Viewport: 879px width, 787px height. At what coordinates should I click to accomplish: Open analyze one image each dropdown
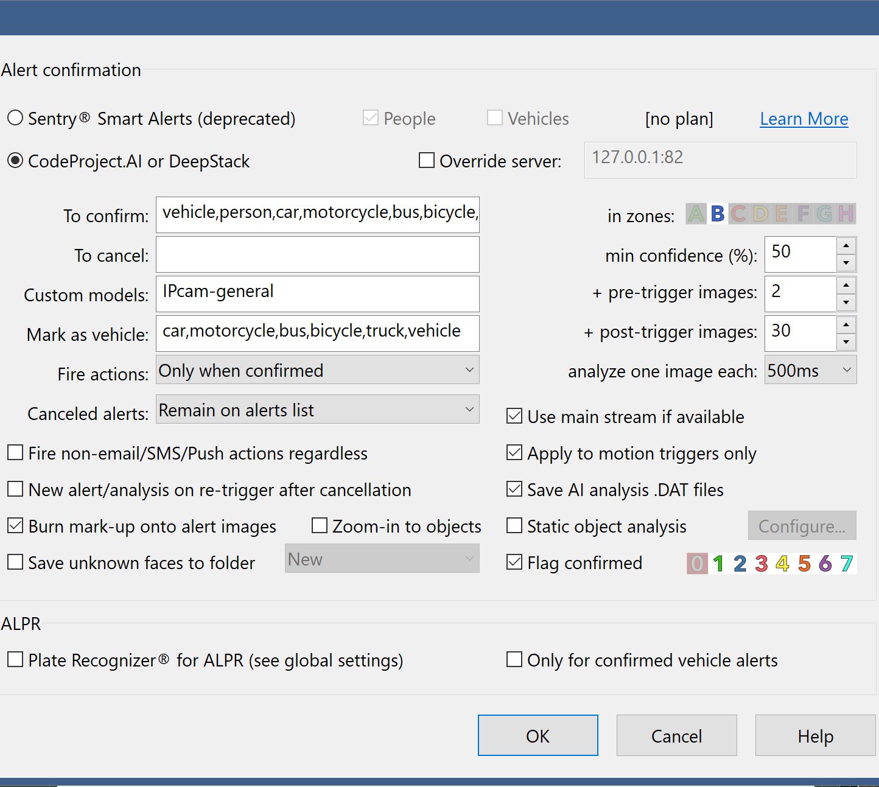tap(811, 370)
